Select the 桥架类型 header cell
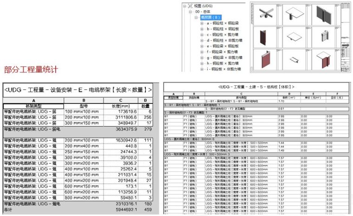 (33, 106)
